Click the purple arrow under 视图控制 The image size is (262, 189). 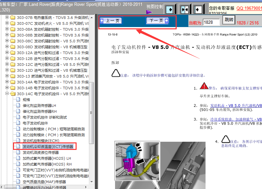[x=149, y=12]
